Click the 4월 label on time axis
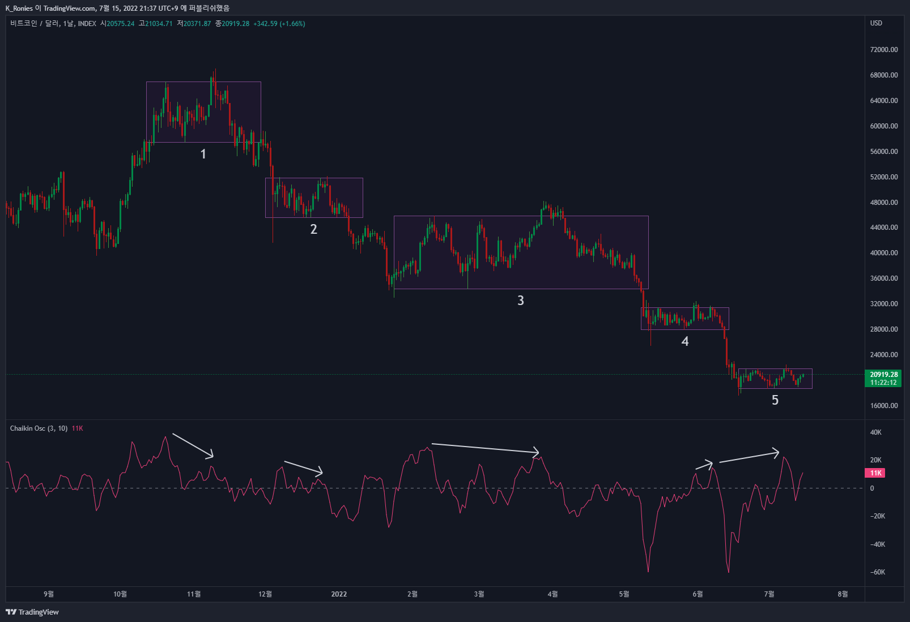Viewport: 910px width, 622px height. click(552, 594)
